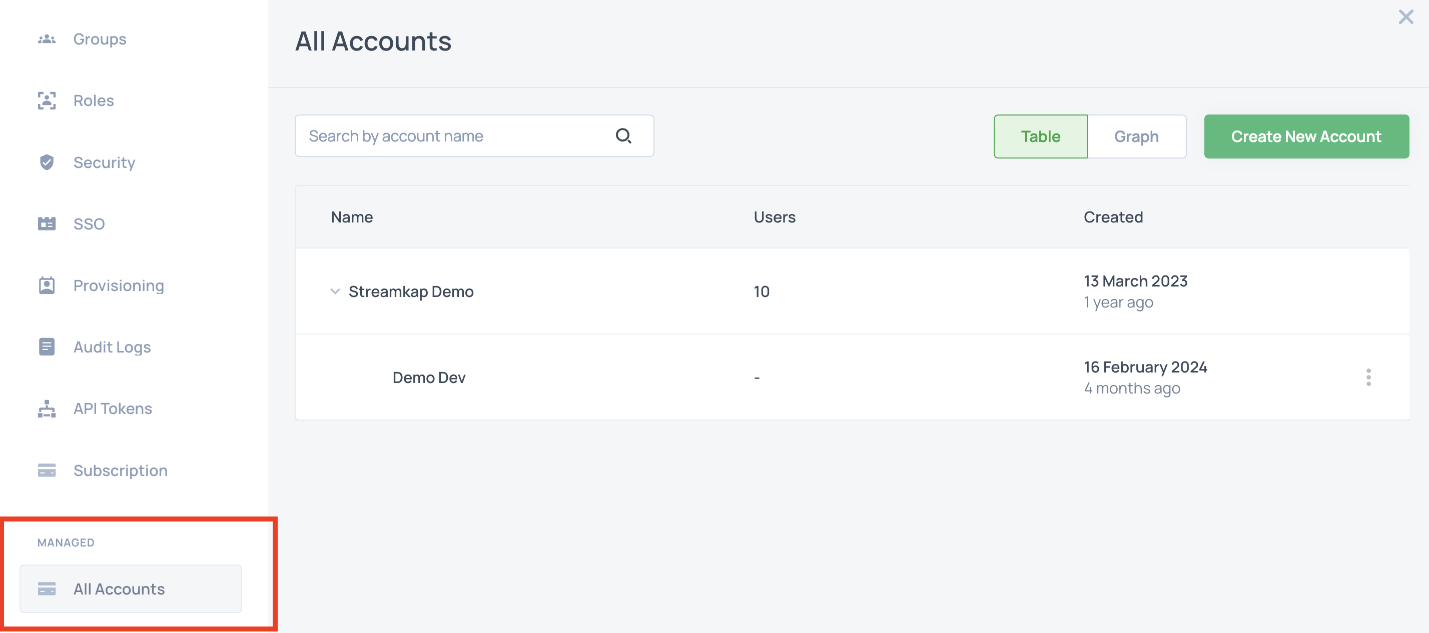Click the Roles icon in sidebar

pos(47,100)
